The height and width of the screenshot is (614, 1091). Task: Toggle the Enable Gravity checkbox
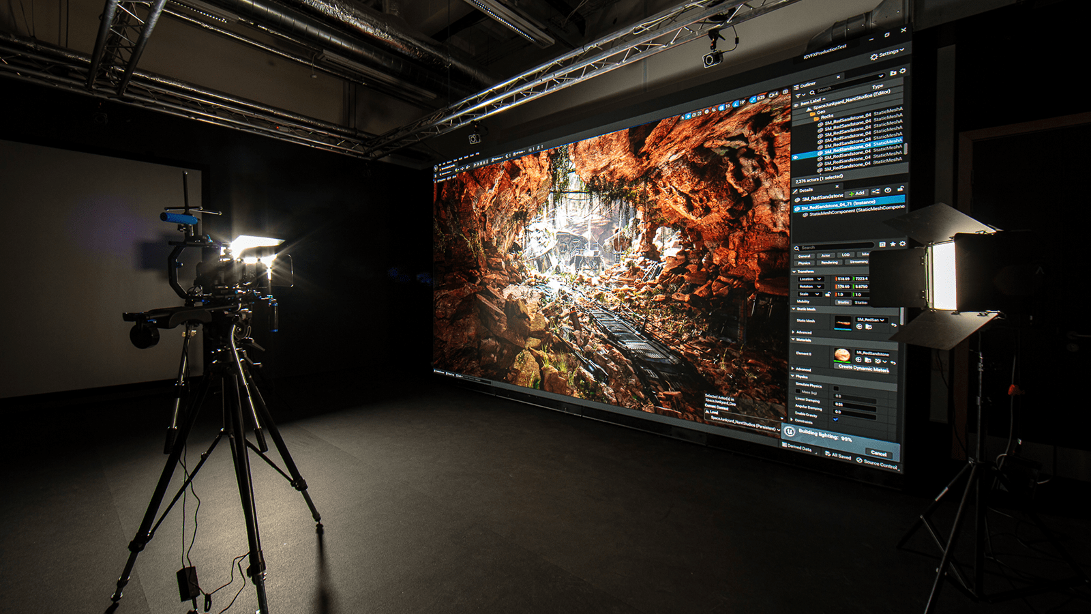pyautogui.click(x=835, y=420)
